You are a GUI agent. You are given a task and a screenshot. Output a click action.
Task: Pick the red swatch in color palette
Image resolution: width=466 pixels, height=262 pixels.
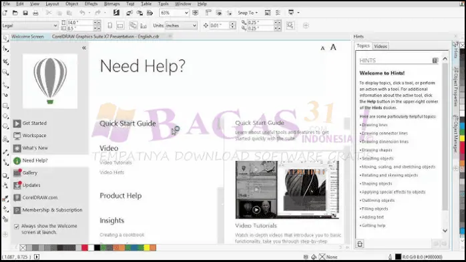(84, 247)
